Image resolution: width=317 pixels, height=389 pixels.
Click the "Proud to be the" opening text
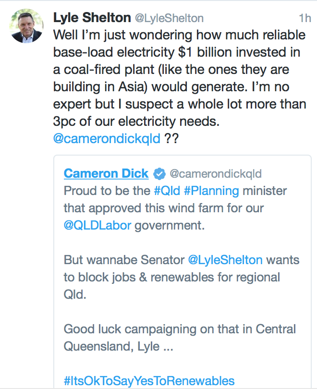107,191
